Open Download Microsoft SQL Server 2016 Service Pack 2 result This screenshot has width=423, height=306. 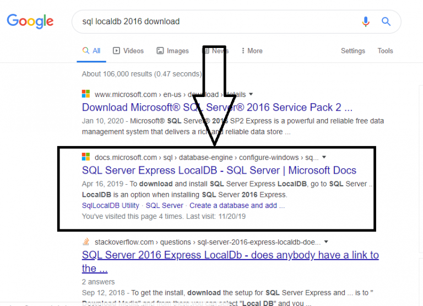217,107
